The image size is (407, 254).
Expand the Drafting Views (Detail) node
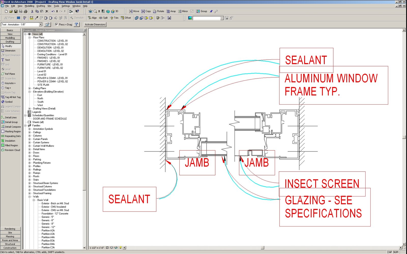click(x=30, y=109)
